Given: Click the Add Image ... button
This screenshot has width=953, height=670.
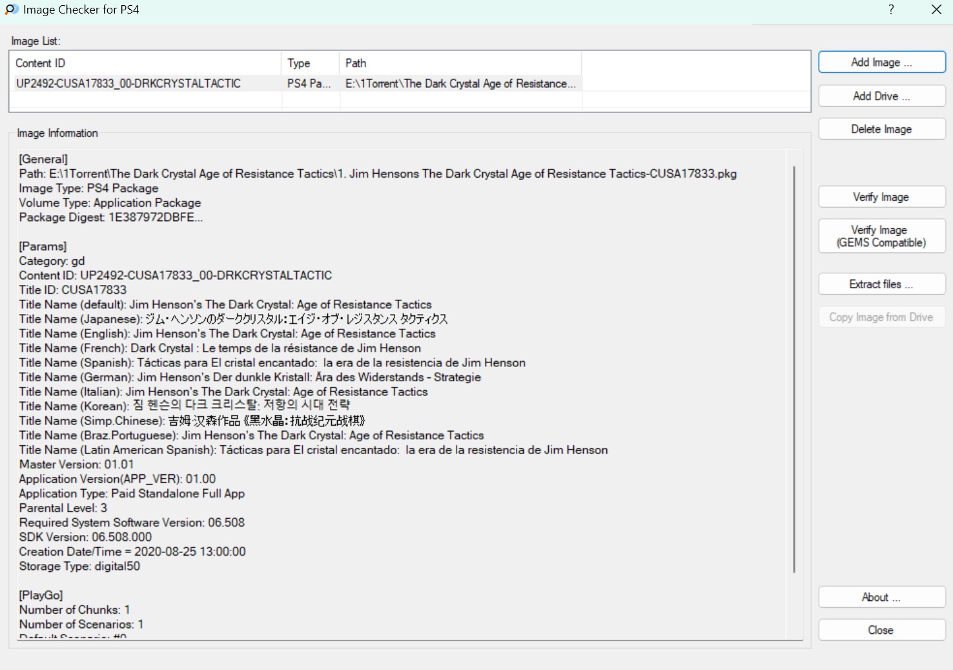Looking at the screenshot, I should click(x=881, y=63).
